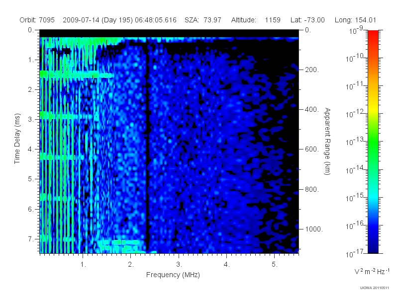398x298 pixels.
Task: Click the 'Frequency (MHz)' axis label
Action: click(173, 275)
